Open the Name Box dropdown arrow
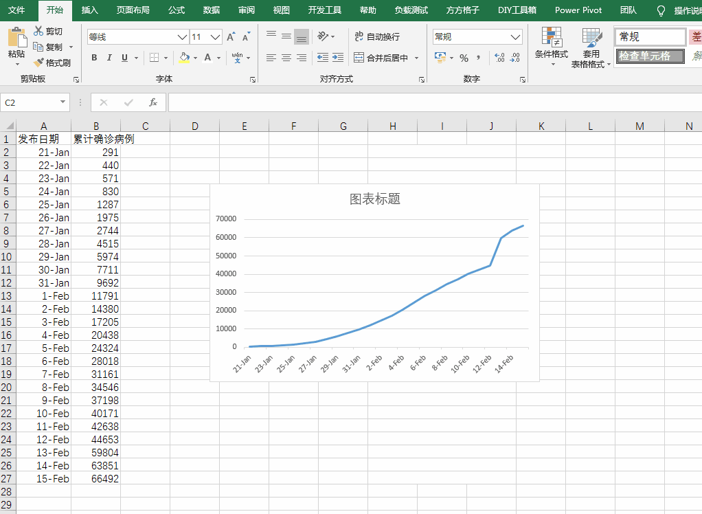Image resolution: width=702 pixels, height=514 pixels. click(x=63, y=102)
